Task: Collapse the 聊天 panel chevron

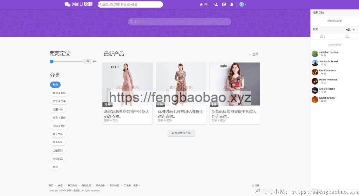Action: [354, 30]
